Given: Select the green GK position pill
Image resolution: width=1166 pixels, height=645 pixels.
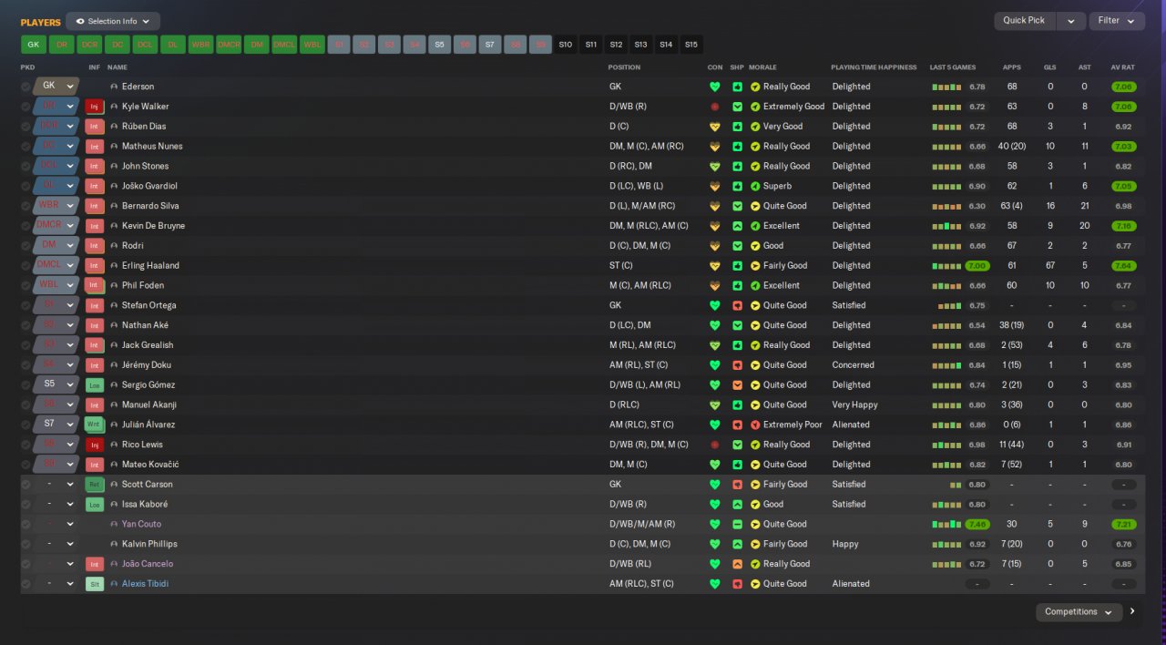Looking at the screenshot, I should (x=34, y=44).
